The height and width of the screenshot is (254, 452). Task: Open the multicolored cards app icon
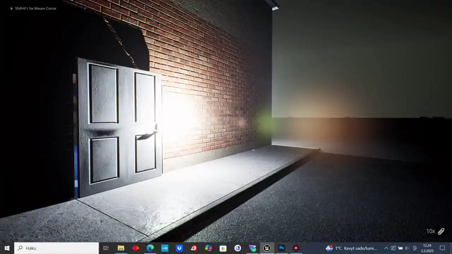(209, 248)
